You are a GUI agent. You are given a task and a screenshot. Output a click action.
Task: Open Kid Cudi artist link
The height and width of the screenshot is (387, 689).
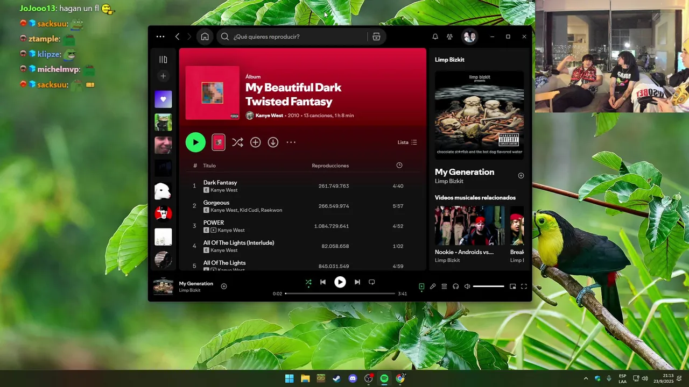tap(249, 210)
